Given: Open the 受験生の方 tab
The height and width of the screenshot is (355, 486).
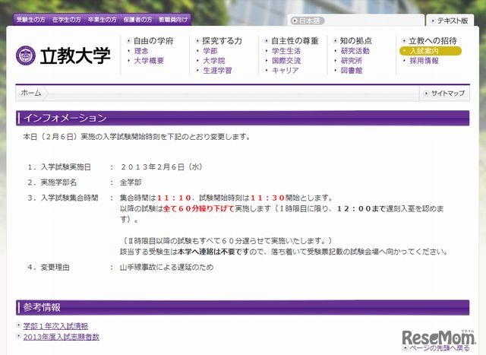Looking at the screenshot, I should 31,20.
